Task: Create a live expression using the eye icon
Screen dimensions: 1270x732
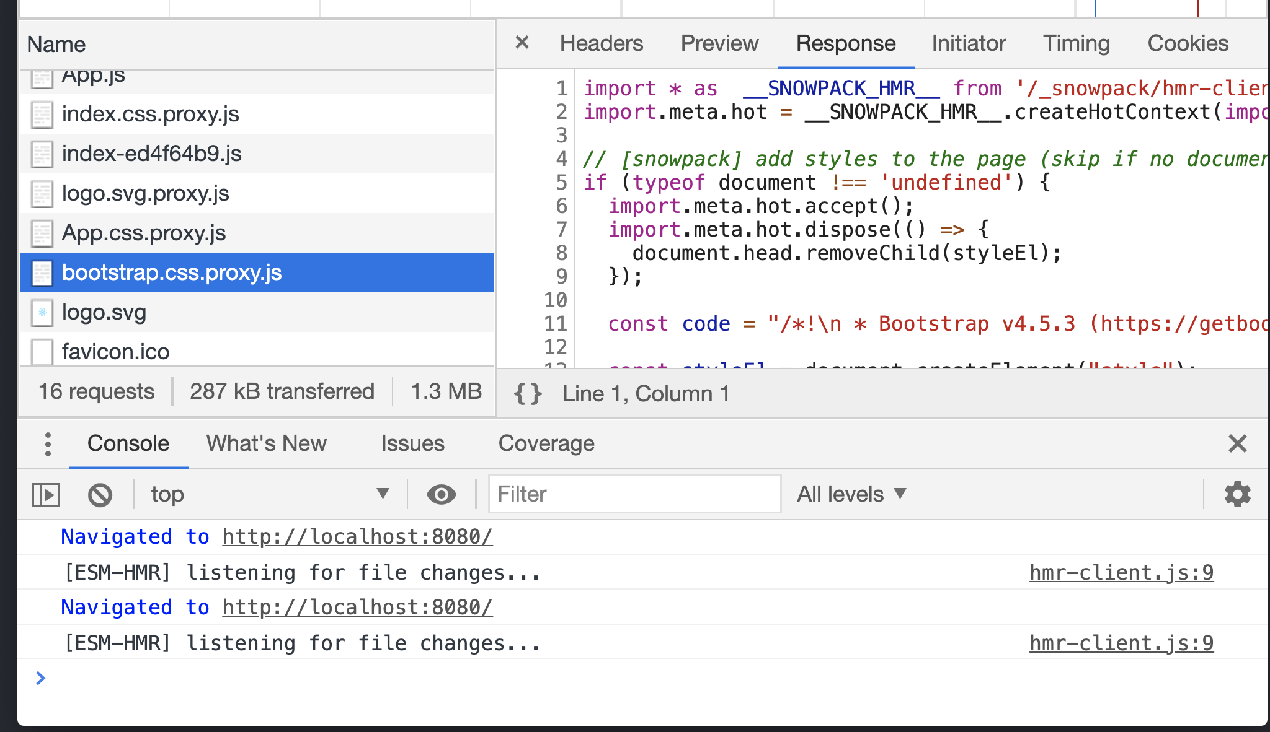Action: click(440, 494)
